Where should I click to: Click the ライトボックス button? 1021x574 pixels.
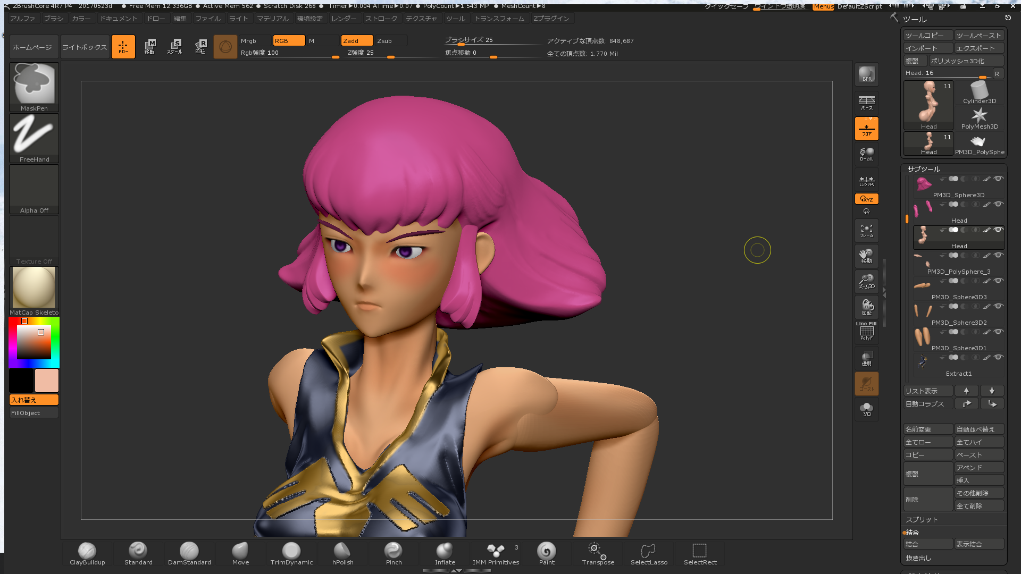coord(85,47)
